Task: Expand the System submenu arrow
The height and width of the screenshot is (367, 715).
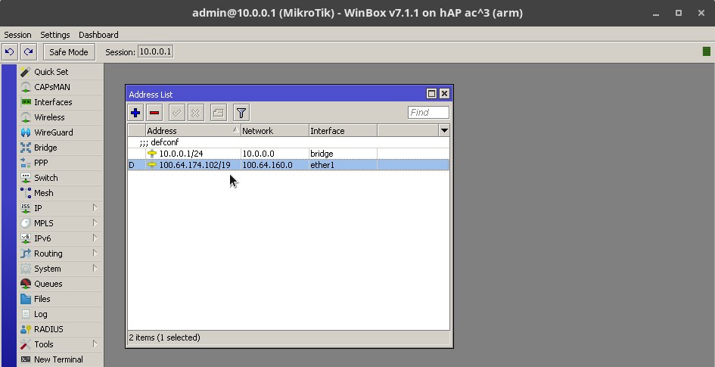Action: [x=95, y=268]
